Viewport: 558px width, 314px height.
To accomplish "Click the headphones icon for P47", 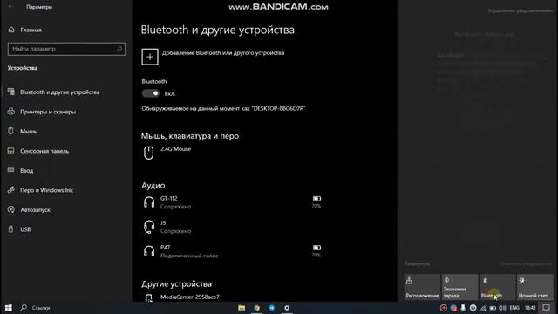I will point(149,251).
